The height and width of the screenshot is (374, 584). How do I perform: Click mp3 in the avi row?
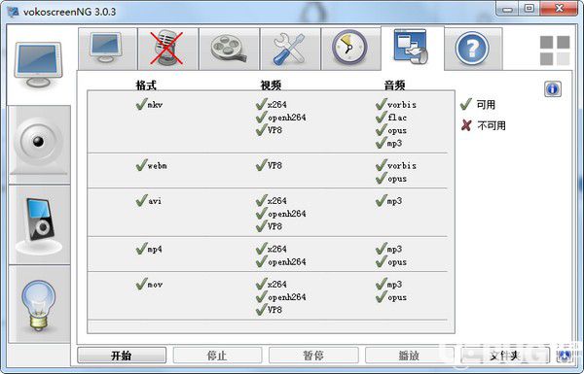[388, 201]
